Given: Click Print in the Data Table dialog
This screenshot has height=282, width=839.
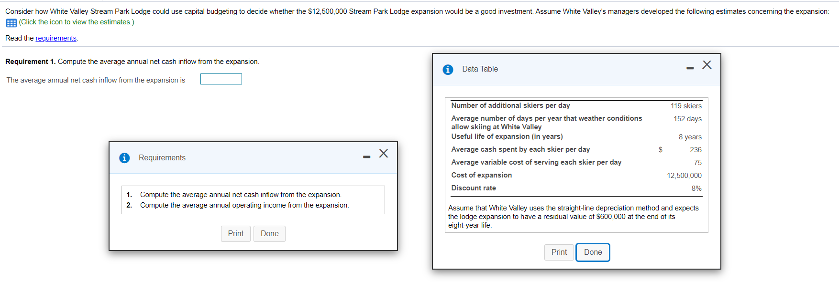Looking at the screenshot, I should tap(559, 252).
